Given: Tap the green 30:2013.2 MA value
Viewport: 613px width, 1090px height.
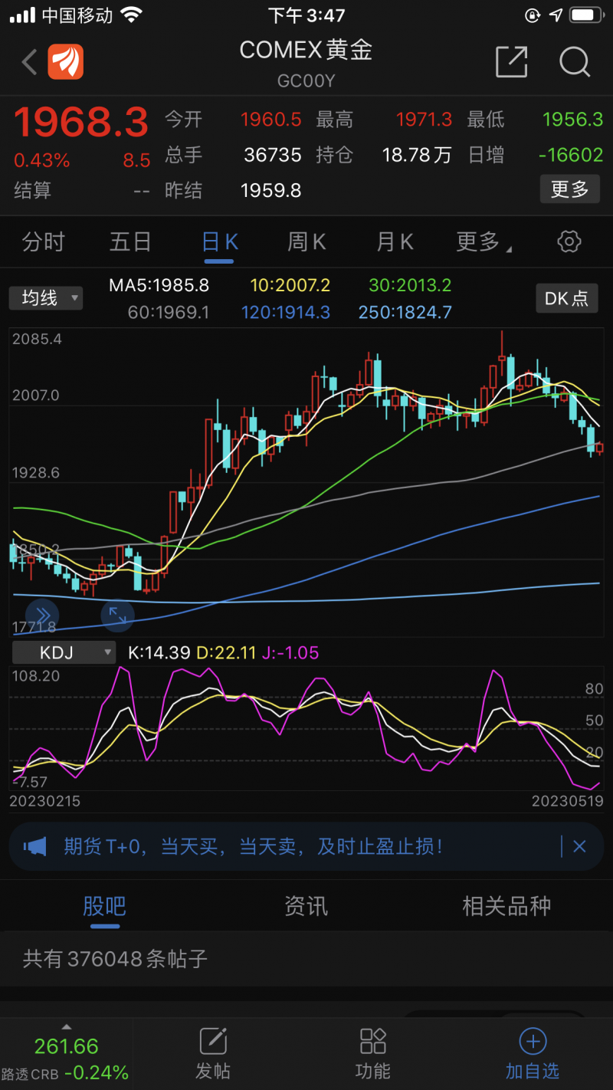Looking at the screenshot, I should point(410,286).
